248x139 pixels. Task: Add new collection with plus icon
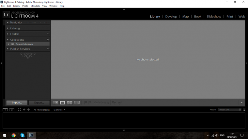coord(48,40)
